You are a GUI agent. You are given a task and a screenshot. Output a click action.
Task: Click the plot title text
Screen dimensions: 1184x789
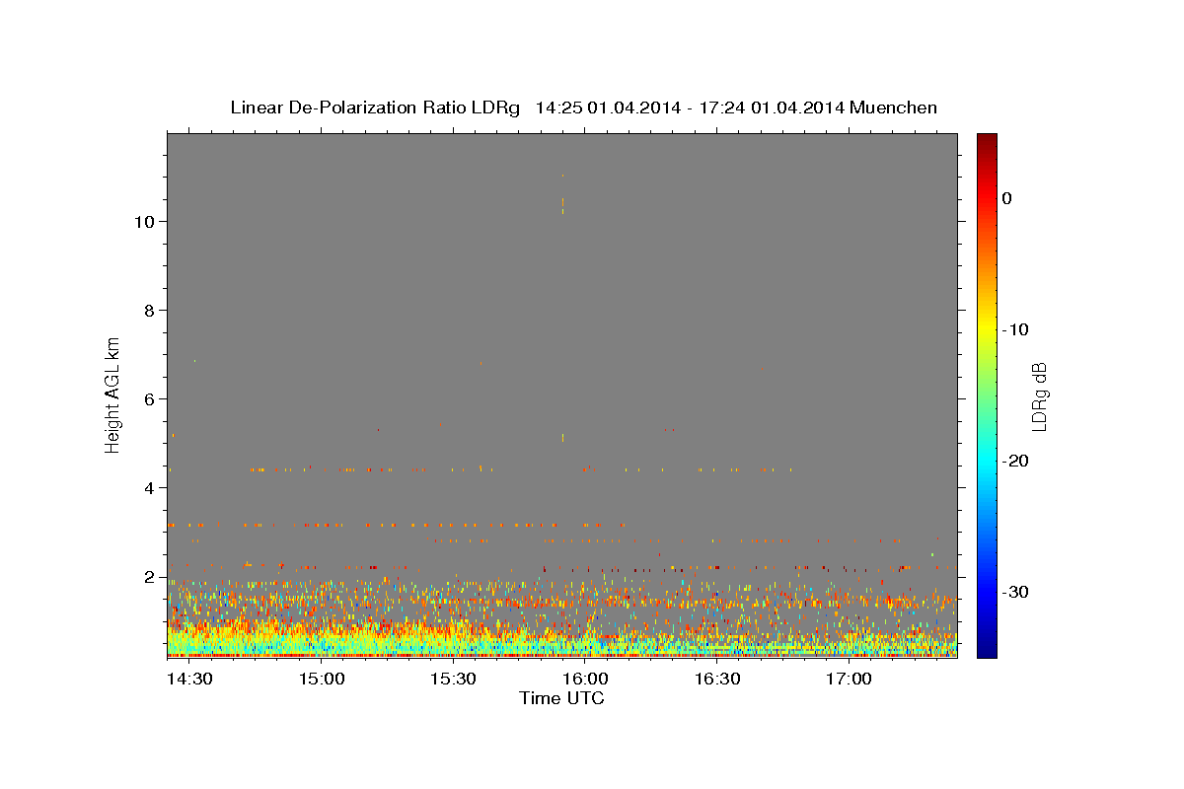tap(583, 108)
